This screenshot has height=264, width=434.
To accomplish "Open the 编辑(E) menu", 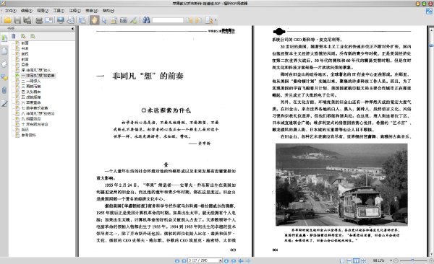I will [27, 11].
